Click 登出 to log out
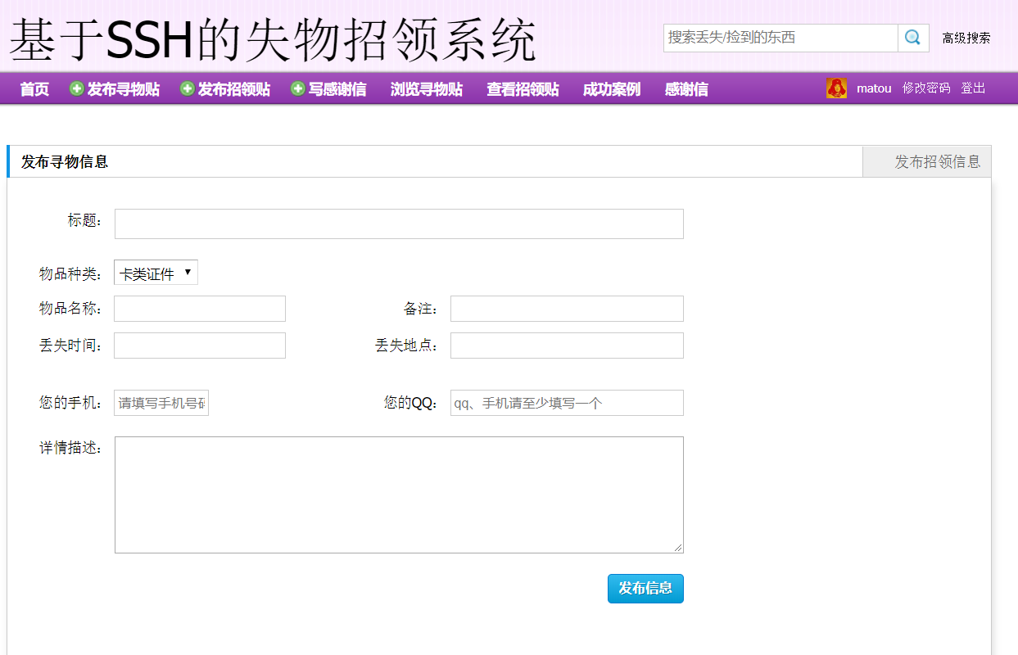Image resolution: width=1018 pixels, height=655 pixels. coord(973,88)
